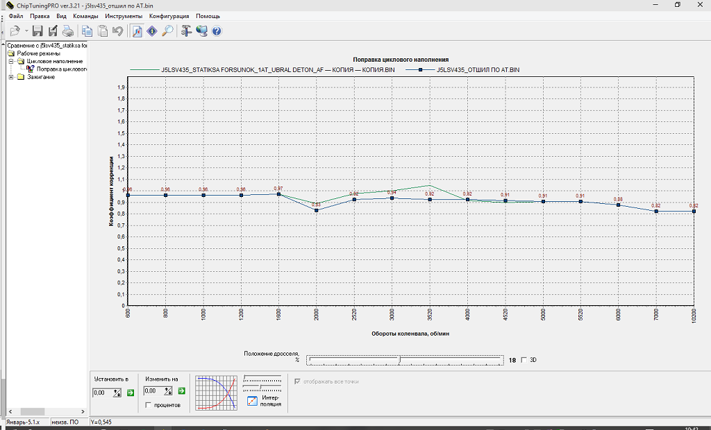Click the Print icon in toolbar
Viewport: 711px width, 430px height.
coord(68,31)
